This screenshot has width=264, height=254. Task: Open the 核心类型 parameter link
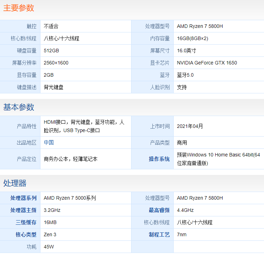26,234
